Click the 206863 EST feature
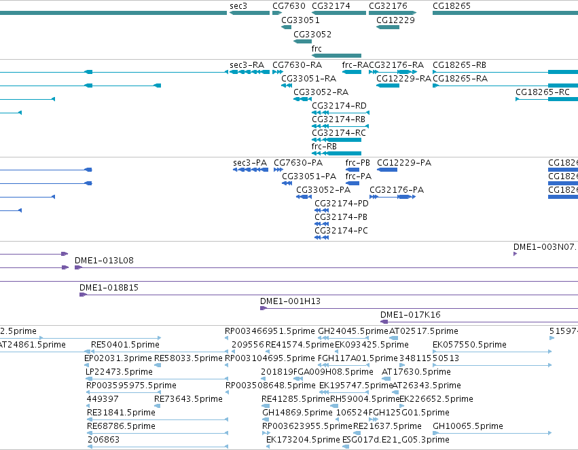The height and width of the screenshot is (450, 578). 158,447
